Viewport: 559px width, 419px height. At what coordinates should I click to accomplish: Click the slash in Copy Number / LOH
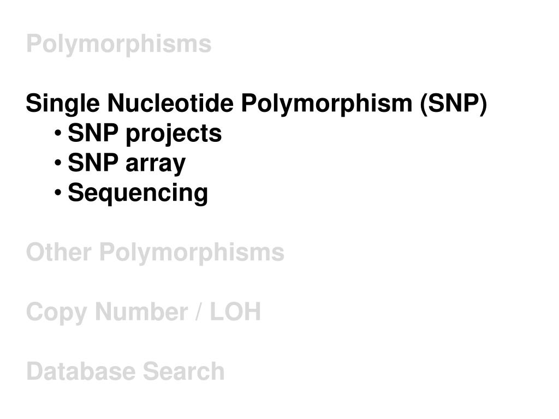point(199,312)
